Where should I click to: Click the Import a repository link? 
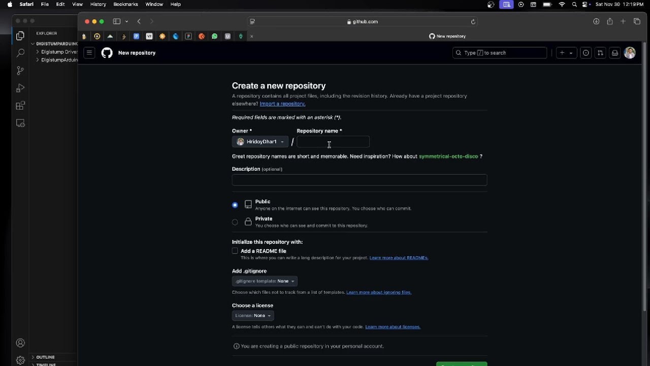(x=282, y=104)
